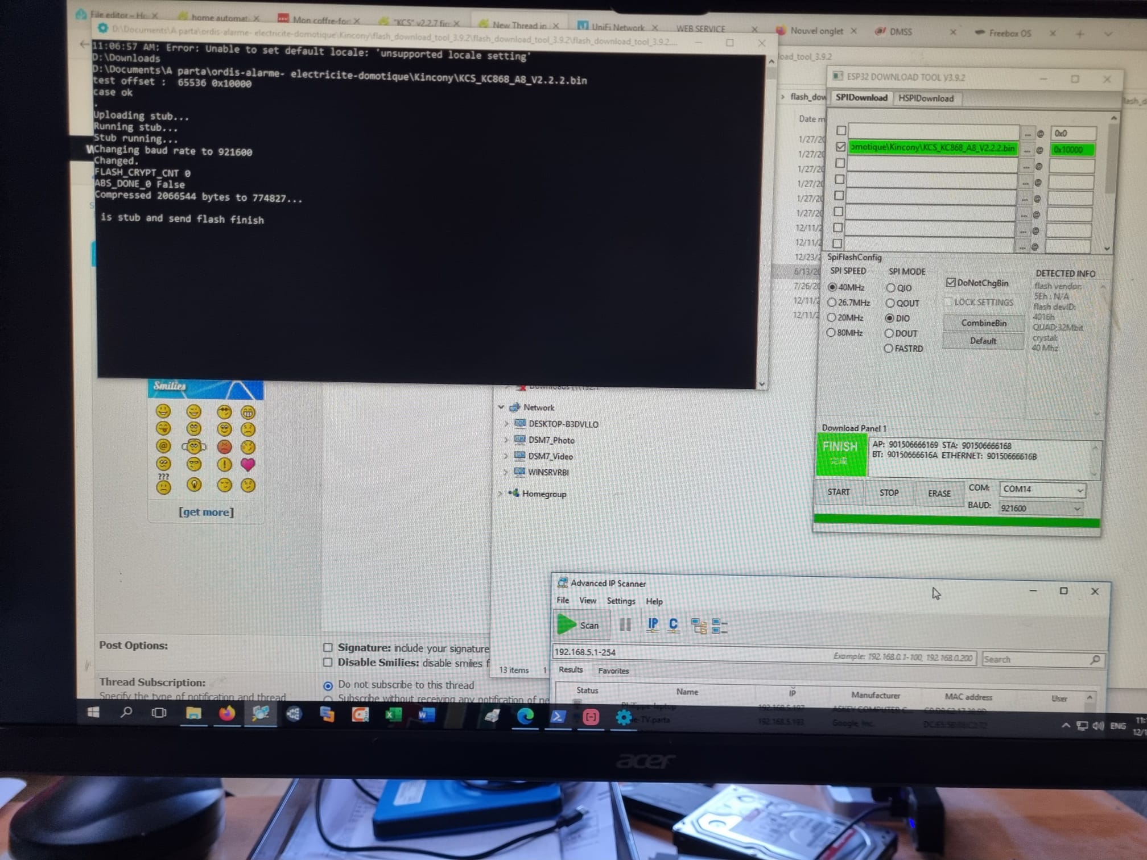Follow the [get more] smilies link
The width and height of the screenshot is (1147, 860).
tap(206, 512)
